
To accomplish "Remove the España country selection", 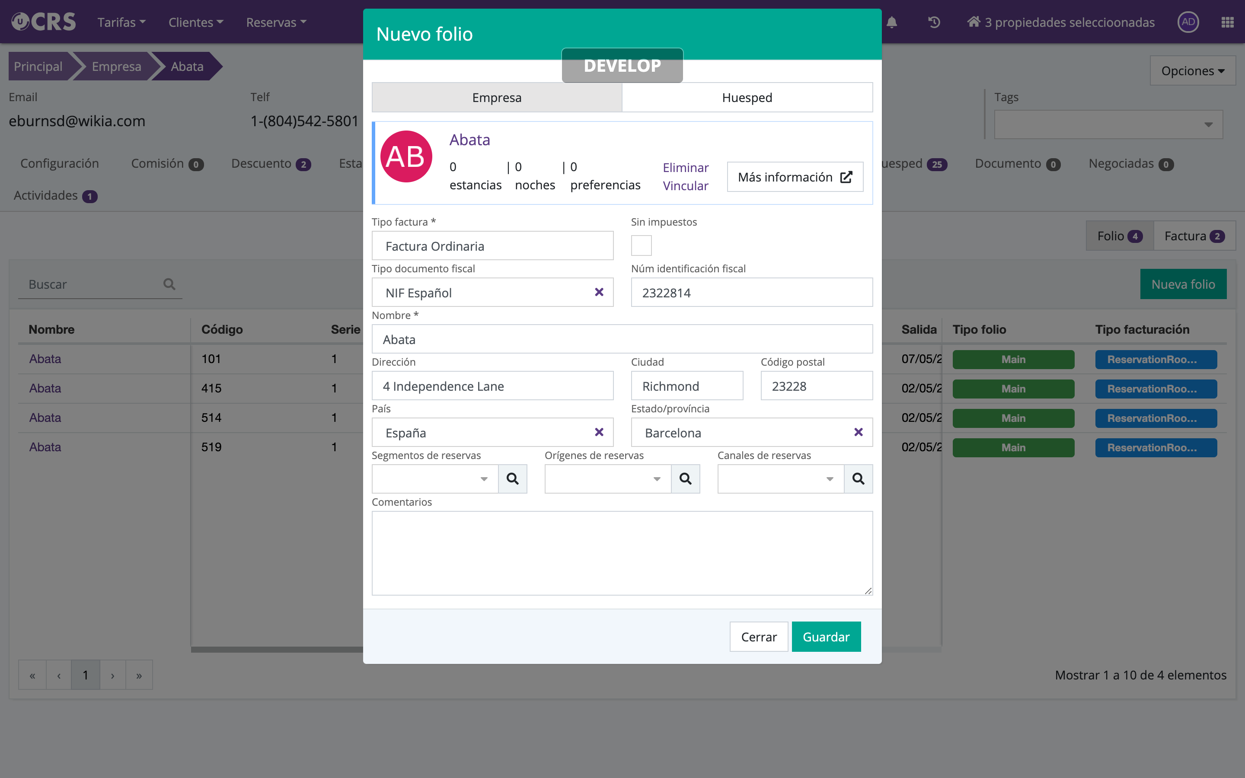I will 599,432.
